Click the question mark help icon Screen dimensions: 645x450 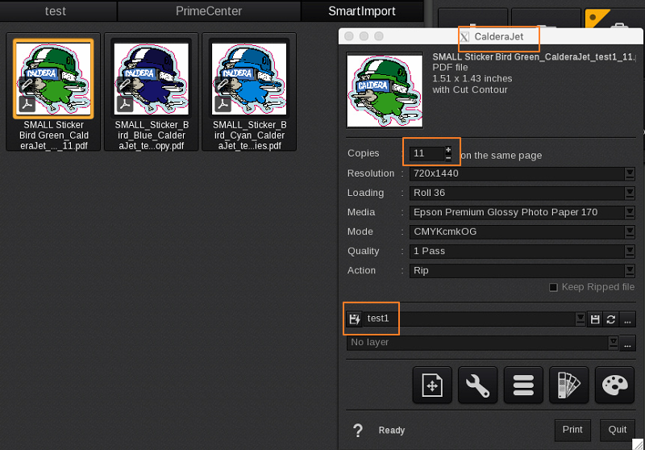pos(358,431)
